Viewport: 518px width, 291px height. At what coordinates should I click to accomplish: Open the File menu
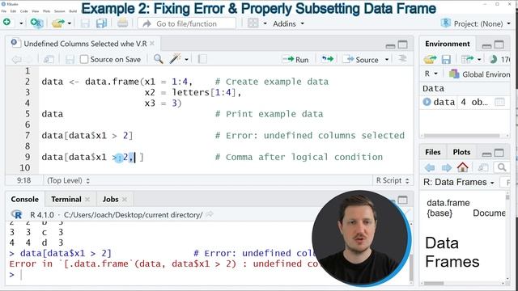(4, 11)
